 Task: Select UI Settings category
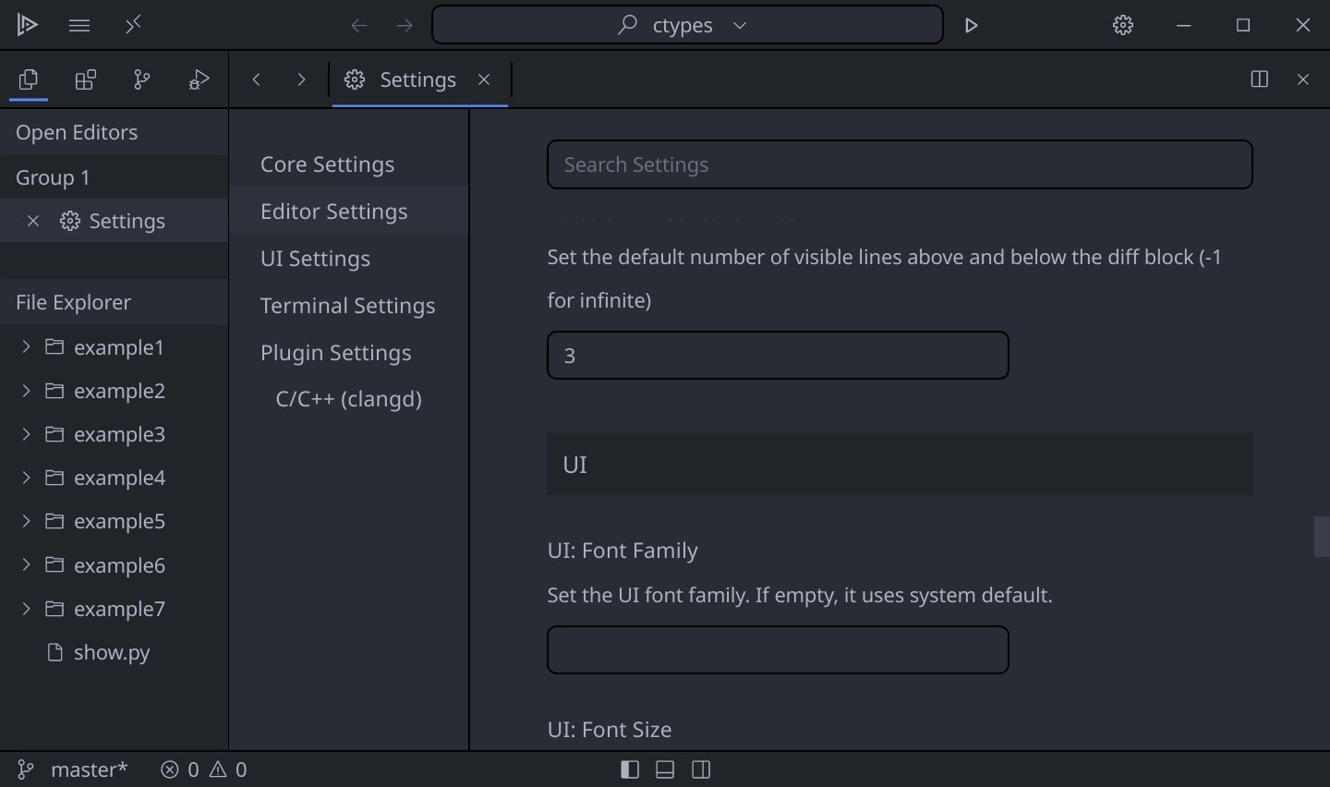315,259
